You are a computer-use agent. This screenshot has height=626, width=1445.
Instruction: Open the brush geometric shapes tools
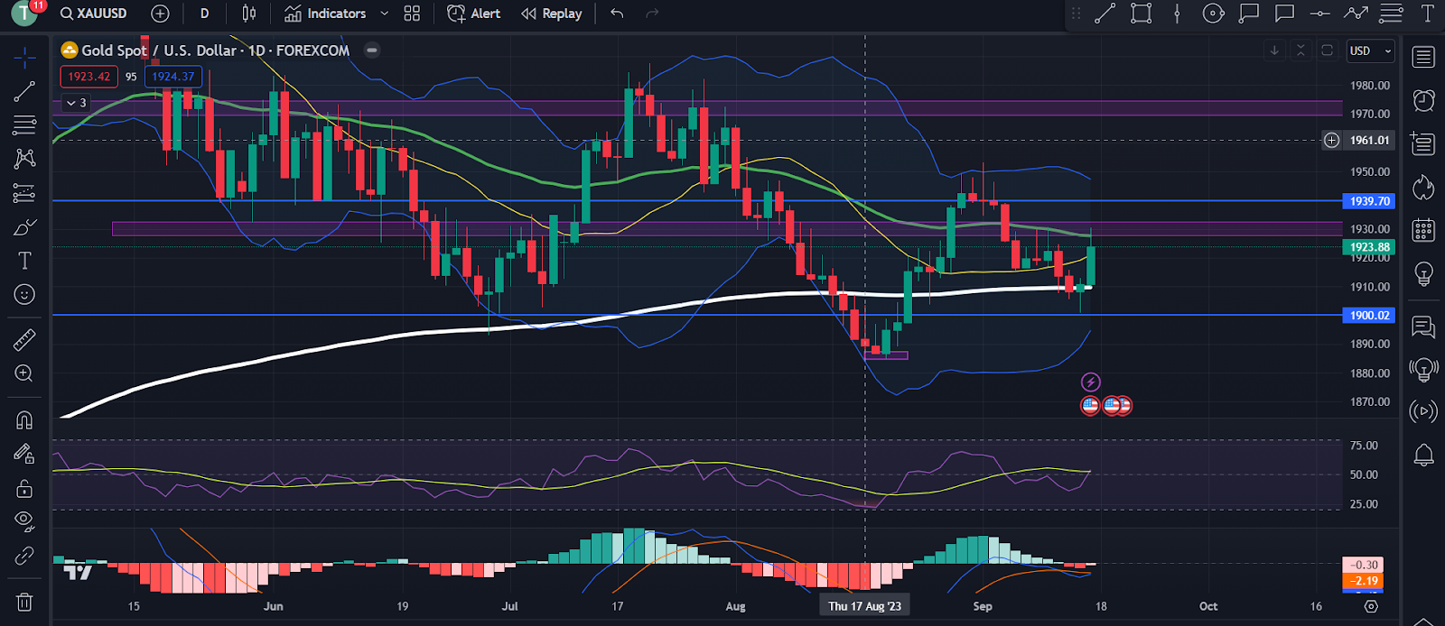[24, 227]
